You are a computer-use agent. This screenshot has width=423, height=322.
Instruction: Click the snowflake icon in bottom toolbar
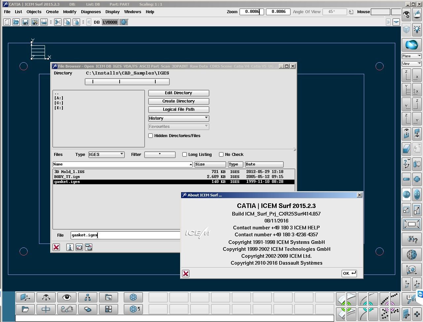[133, 297]
